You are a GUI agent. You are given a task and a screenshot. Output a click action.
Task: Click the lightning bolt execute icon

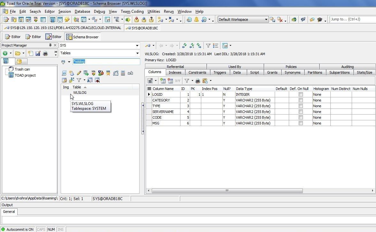[x=67, y=20]
